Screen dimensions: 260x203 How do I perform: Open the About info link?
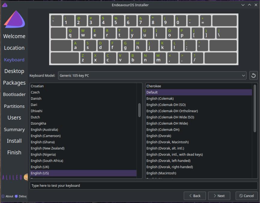pos(8,196)
